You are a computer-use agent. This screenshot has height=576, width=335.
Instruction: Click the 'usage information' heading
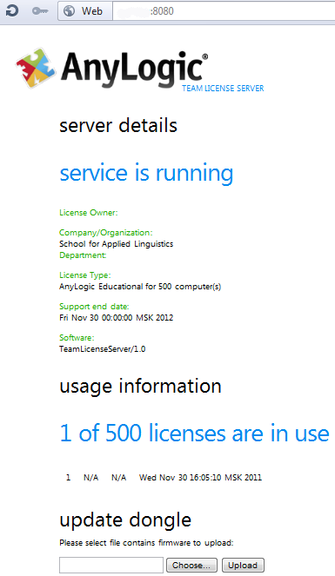(x=140, y=387)
